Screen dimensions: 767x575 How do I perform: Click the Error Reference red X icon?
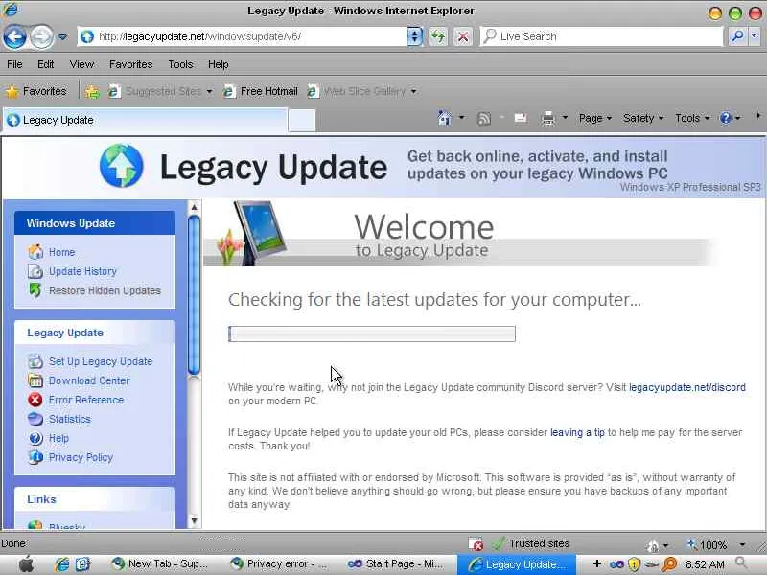(35, 400)
